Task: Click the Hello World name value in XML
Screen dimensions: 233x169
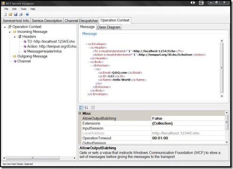Action: coord(121,80)
